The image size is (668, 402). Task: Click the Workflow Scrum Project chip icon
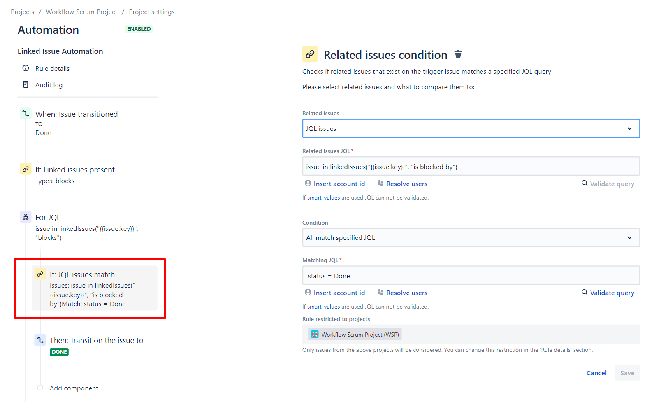click(315, 334)
